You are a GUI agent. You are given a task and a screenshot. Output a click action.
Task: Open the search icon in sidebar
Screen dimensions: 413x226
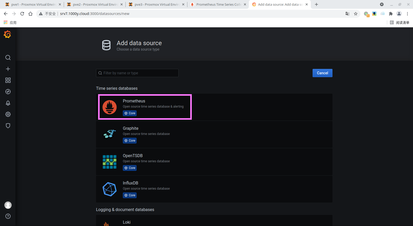click(8, 58)
